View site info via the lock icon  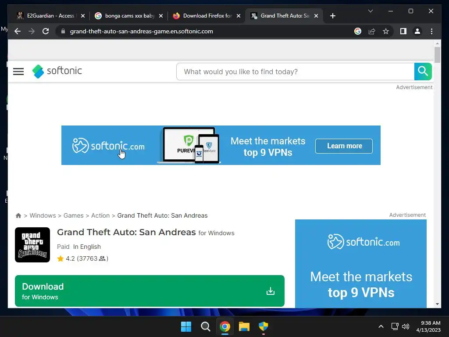[x=63, y=31]
